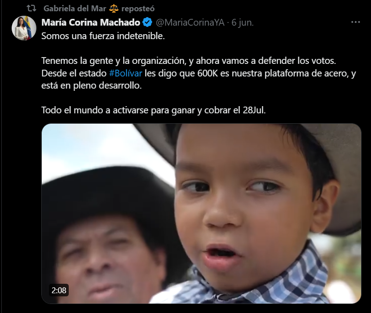Open the @MariaCorinaYA handle
The width and height of the screenshot is (371, 313).
click(x=190, y=22)
